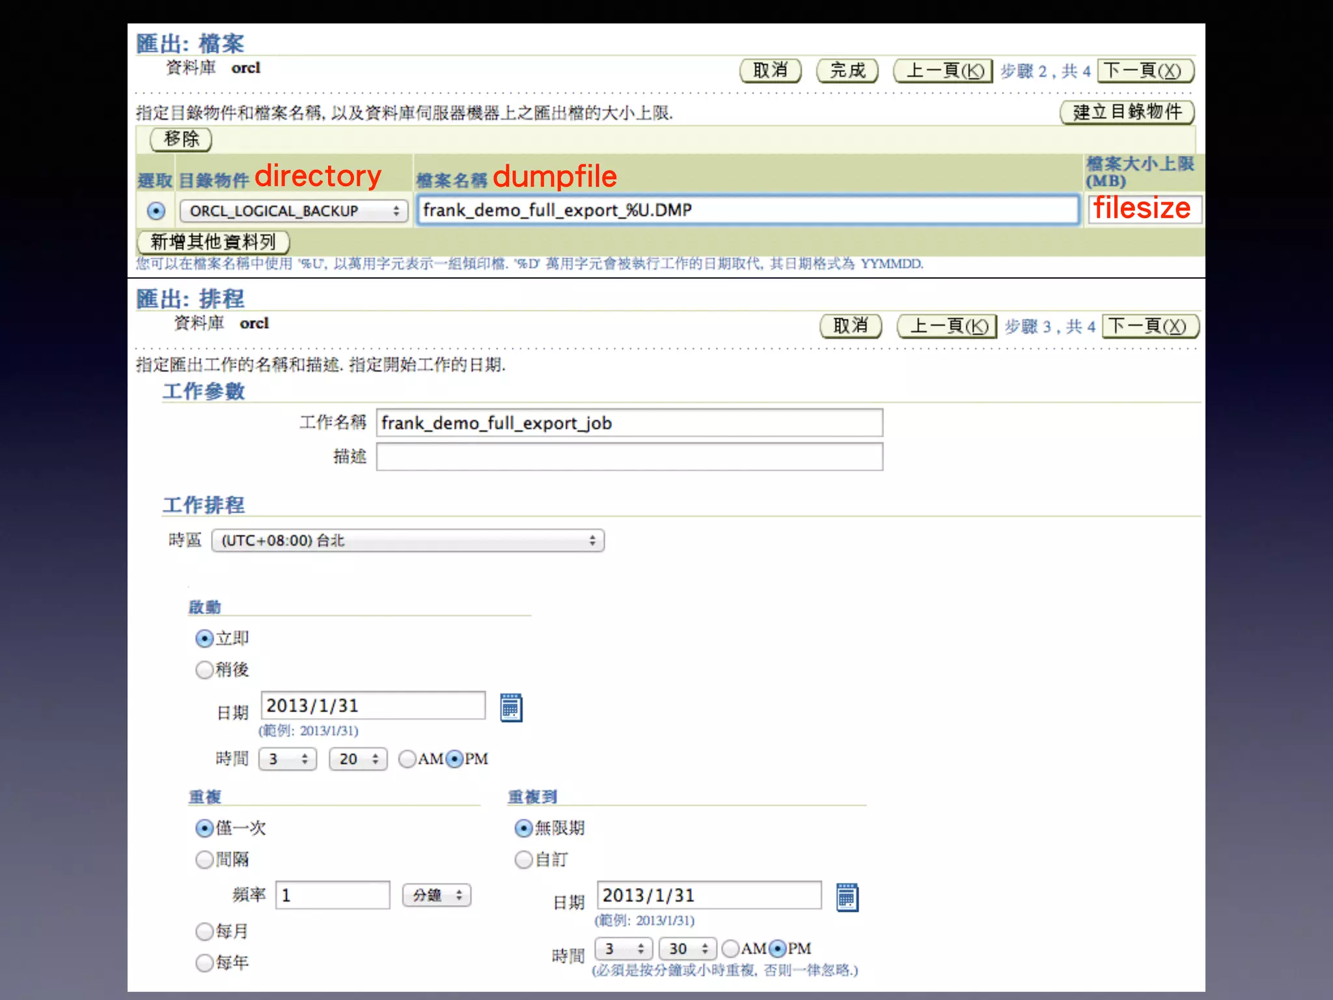Screen dimensions: 1333x1000
Task: Click the 工作參數 section heading
Action: [x=204, y=391]
